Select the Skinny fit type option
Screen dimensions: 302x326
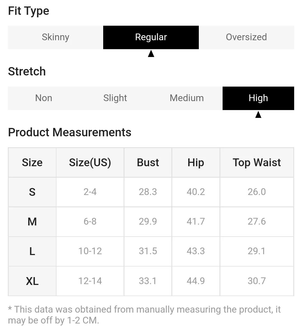[56, 37]
